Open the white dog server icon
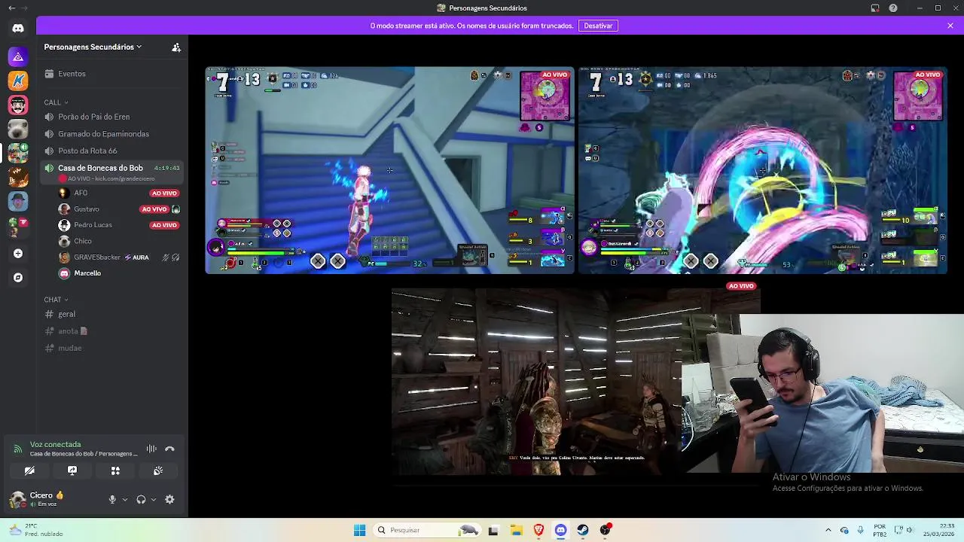The image size is (964, 542). point(18,129)
